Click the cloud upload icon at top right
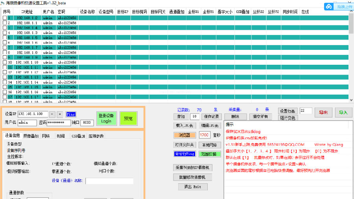 [x=329, y=6]
